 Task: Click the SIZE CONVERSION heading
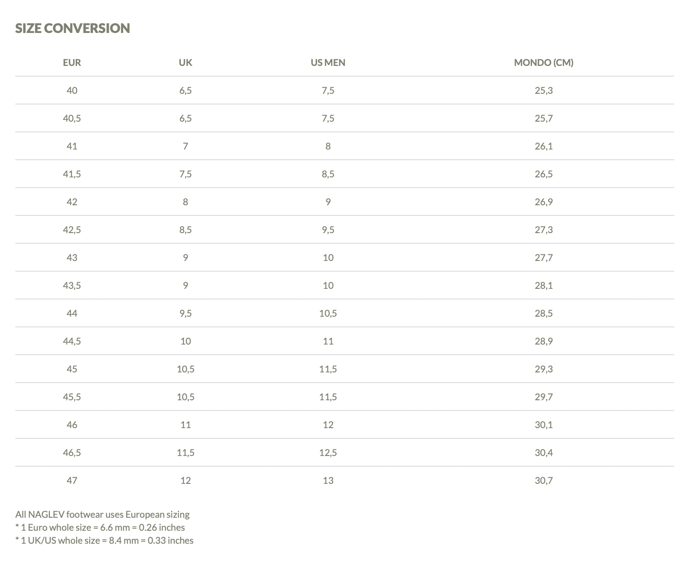tap(72, 28)
